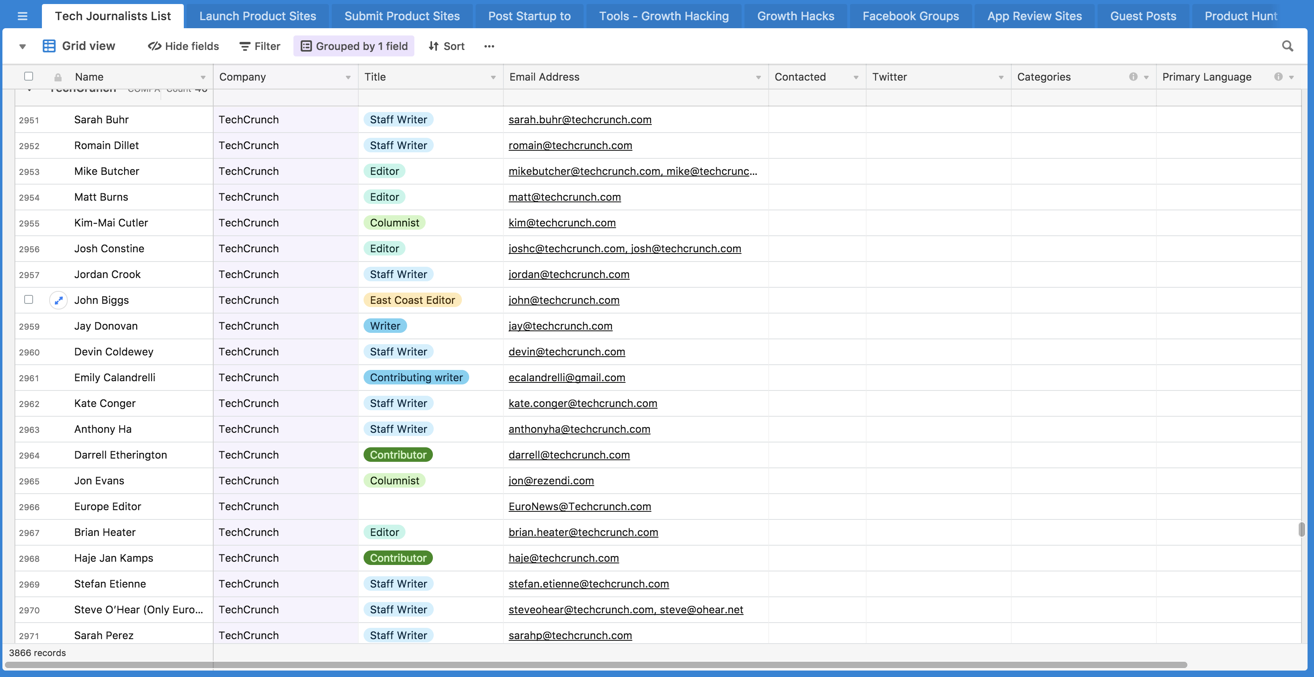Switch to the Submit Product Sites tab
1314x677 pixels.
click(x=402, y=16)
